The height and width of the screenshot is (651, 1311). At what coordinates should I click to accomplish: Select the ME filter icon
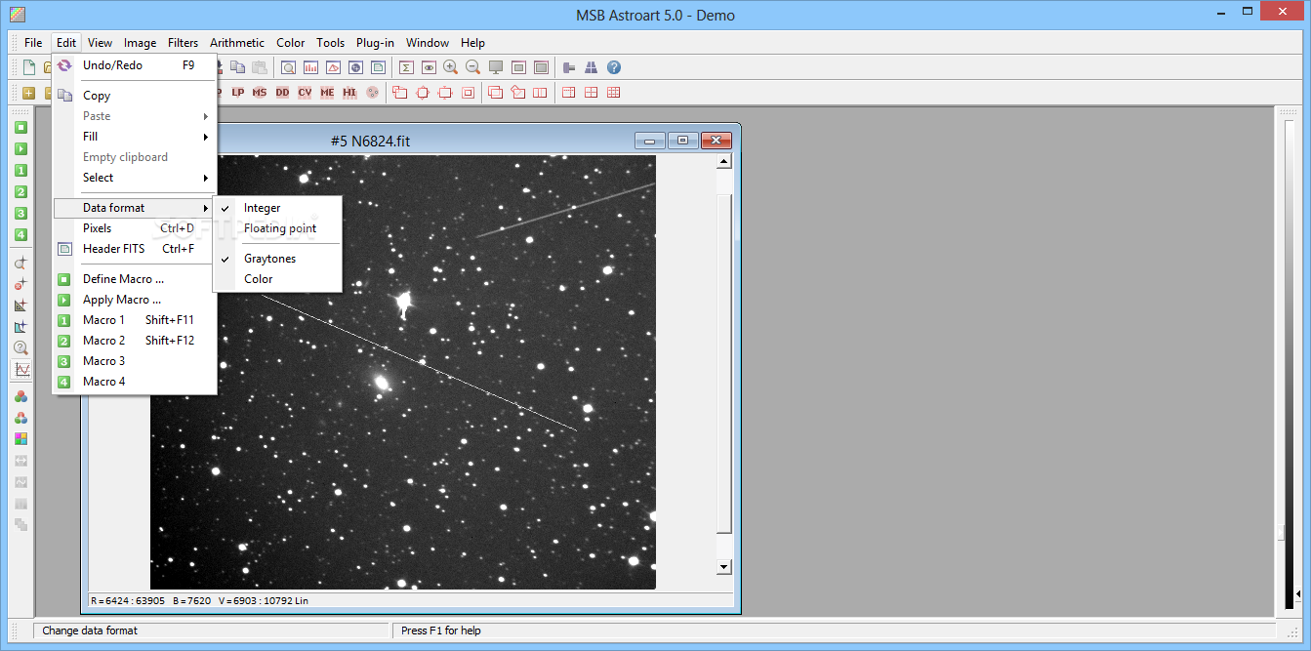click(x=327, y=93)
